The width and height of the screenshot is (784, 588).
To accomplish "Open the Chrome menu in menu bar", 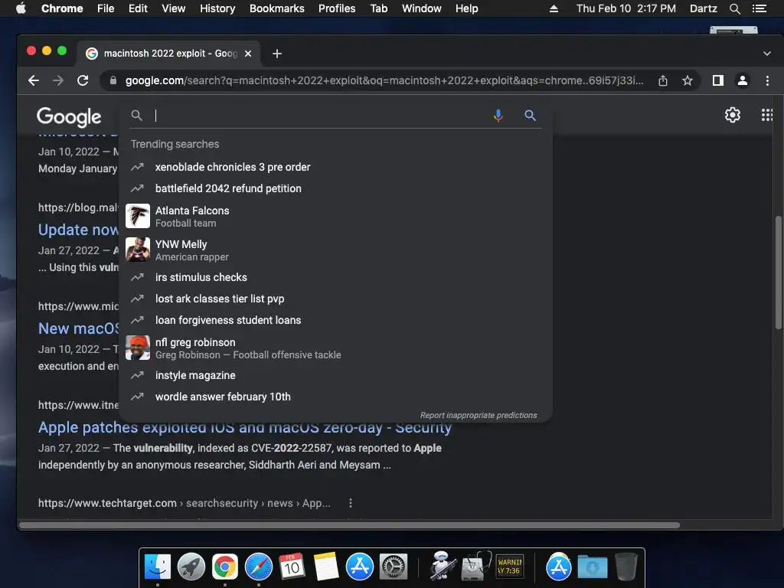I will pyautogui.click(x=62, y=8).
